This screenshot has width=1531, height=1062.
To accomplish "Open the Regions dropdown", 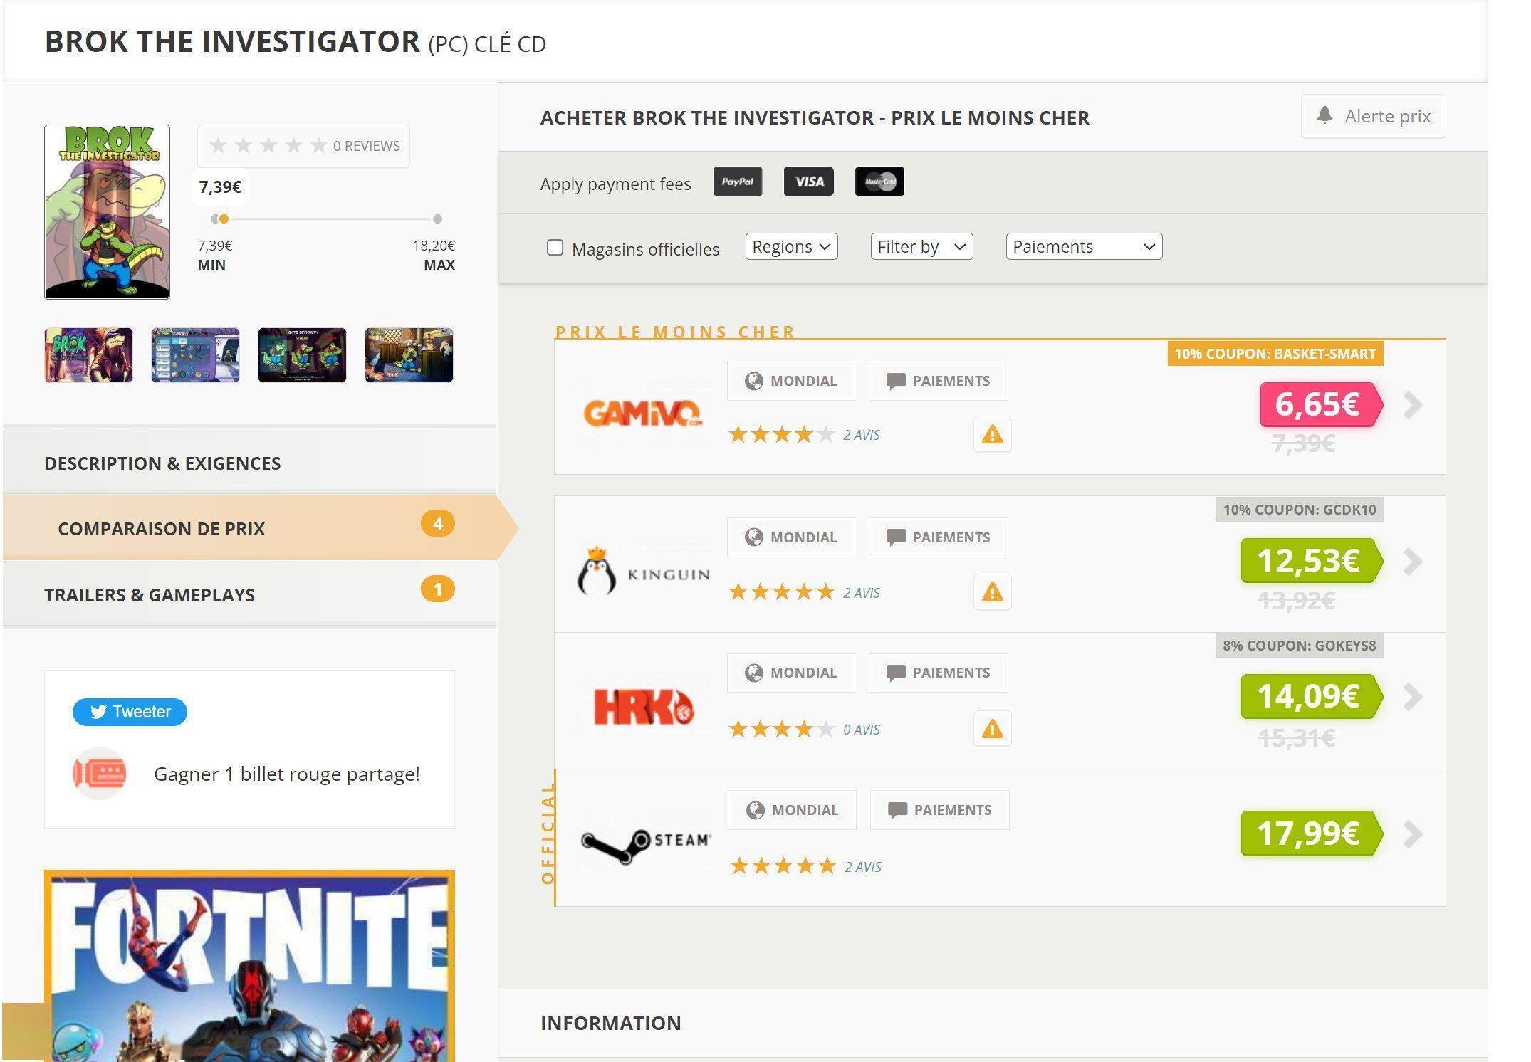I will (791, 247).
